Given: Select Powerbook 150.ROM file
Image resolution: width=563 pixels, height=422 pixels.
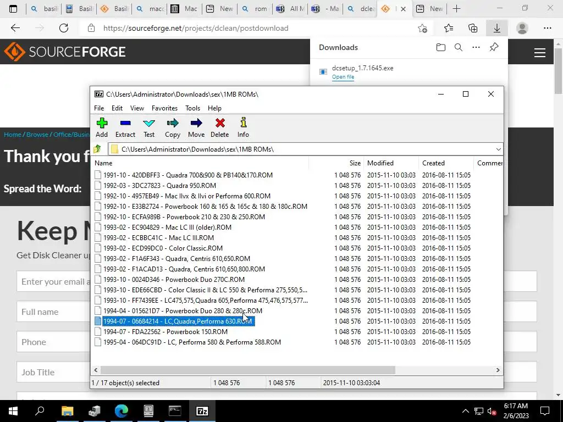Looking at the screenshot, I should tap(161, 332).
